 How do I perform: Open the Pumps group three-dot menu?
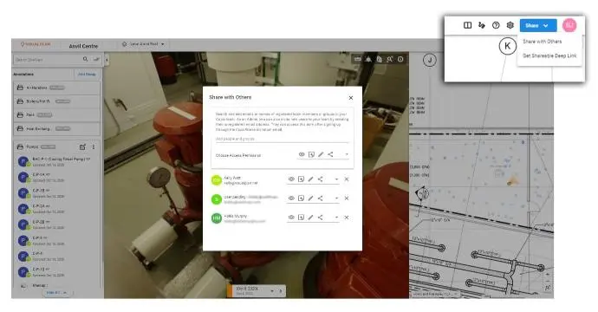tap(94, 146)
